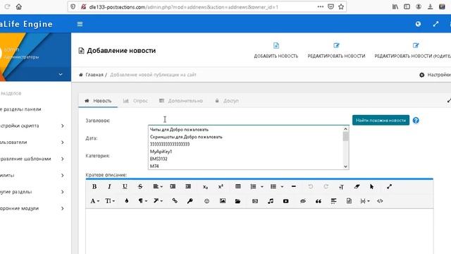This screenshot has height=254, width=451.
Task: Open text color picker
Action: [127, 201]
